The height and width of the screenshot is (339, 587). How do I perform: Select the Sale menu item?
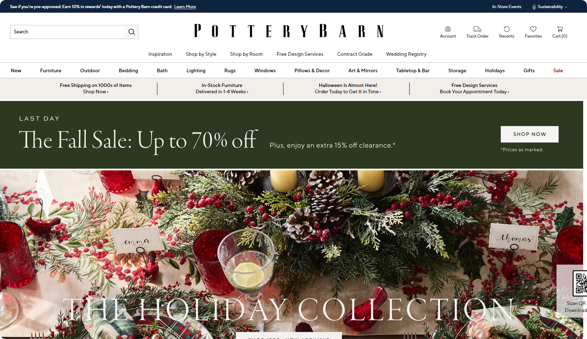click(558, 70)
